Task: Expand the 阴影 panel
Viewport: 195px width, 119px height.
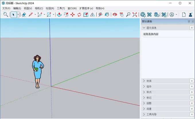Action: [144, 103]
